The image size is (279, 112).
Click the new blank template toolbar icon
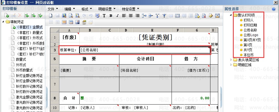(x=51, y=16)
